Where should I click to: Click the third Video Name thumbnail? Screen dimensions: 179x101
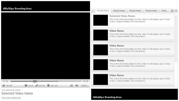(100, 65)
